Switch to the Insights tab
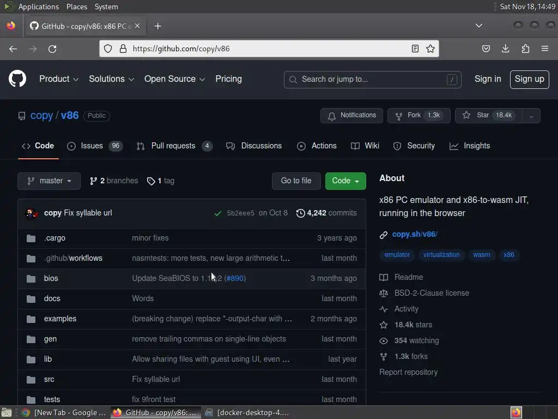The width and height of the screenshot is (558, 419). (x=469, y=146)
